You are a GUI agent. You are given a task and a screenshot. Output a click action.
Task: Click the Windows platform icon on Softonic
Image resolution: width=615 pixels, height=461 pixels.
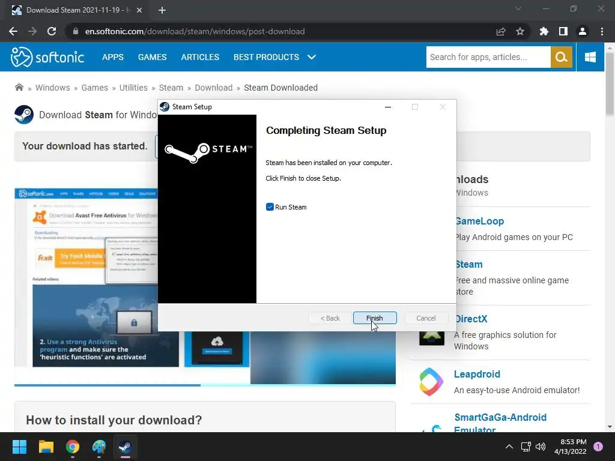pos(590,57)
